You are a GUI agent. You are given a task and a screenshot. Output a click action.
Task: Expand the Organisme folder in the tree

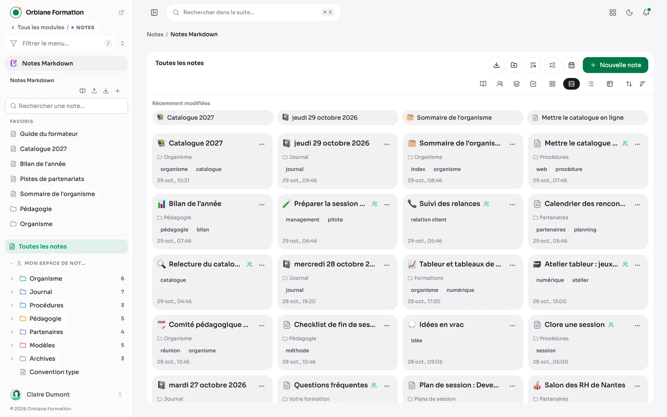12,279
